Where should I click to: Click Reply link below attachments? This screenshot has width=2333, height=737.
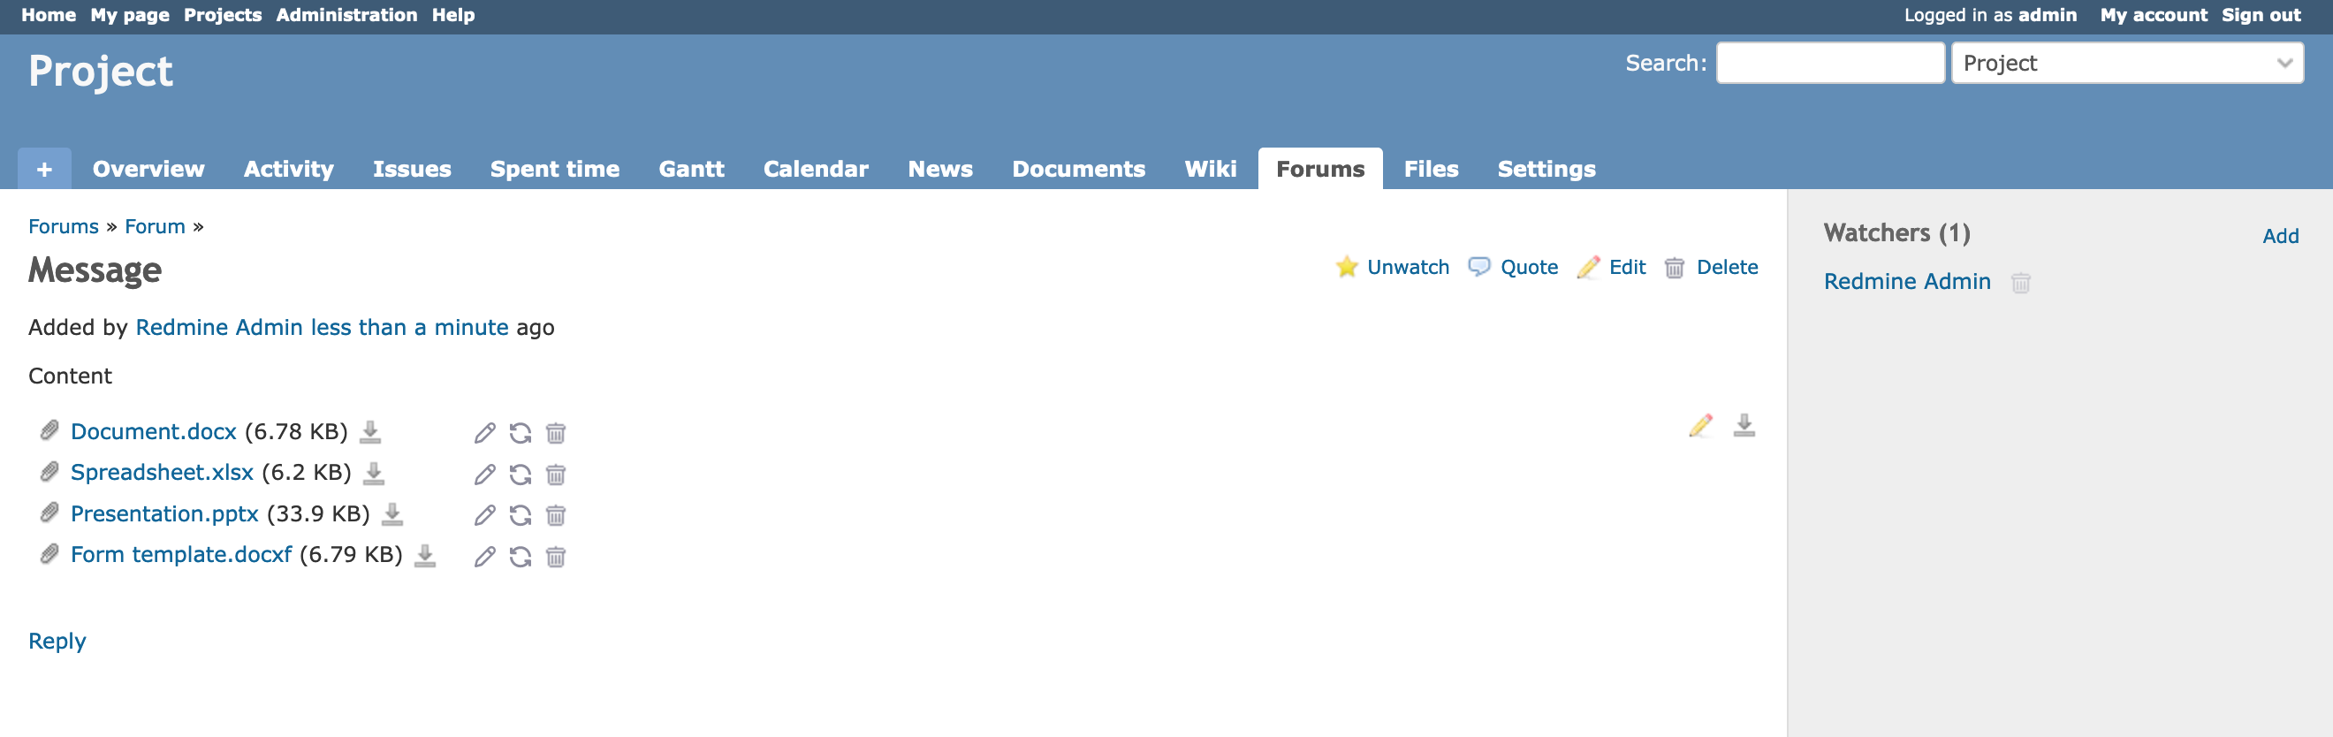(x=57, y=641)
